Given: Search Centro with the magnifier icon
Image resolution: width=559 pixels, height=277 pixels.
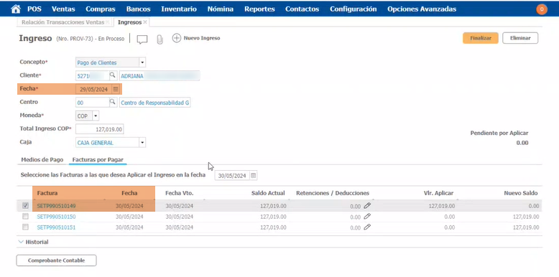Looking at the screenshot, I should [113, 103].
